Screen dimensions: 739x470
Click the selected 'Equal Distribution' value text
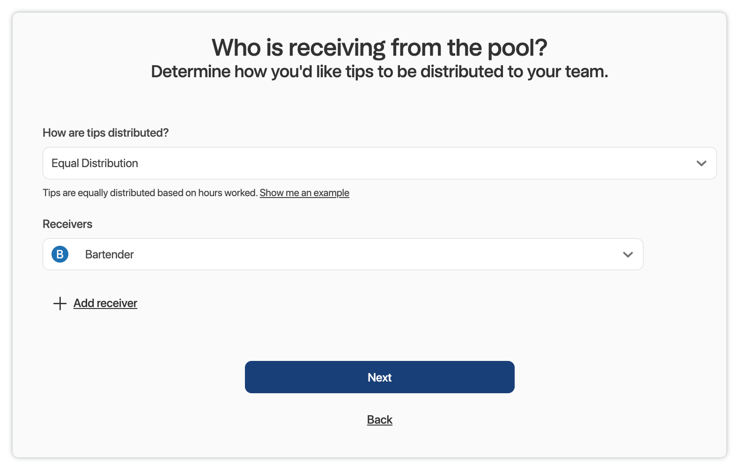[x=95, y=163]
